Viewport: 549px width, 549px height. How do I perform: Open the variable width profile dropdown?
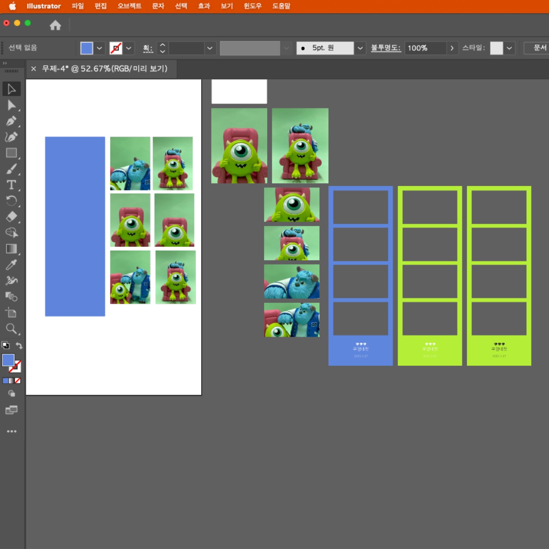click(286, 48)
